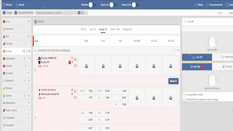Open the Announcement megaphone icon
This screenshot has height=131, width=233.
[x=208, y=5]
